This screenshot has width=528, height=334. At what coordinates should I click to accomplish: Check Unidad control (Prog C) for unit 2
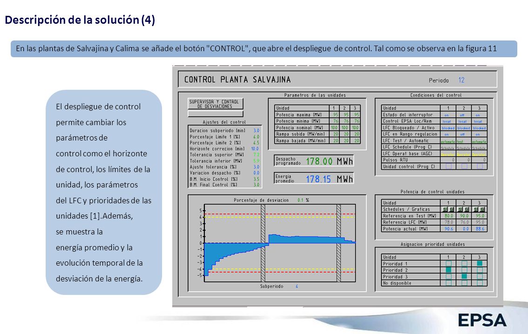[464, 166]
